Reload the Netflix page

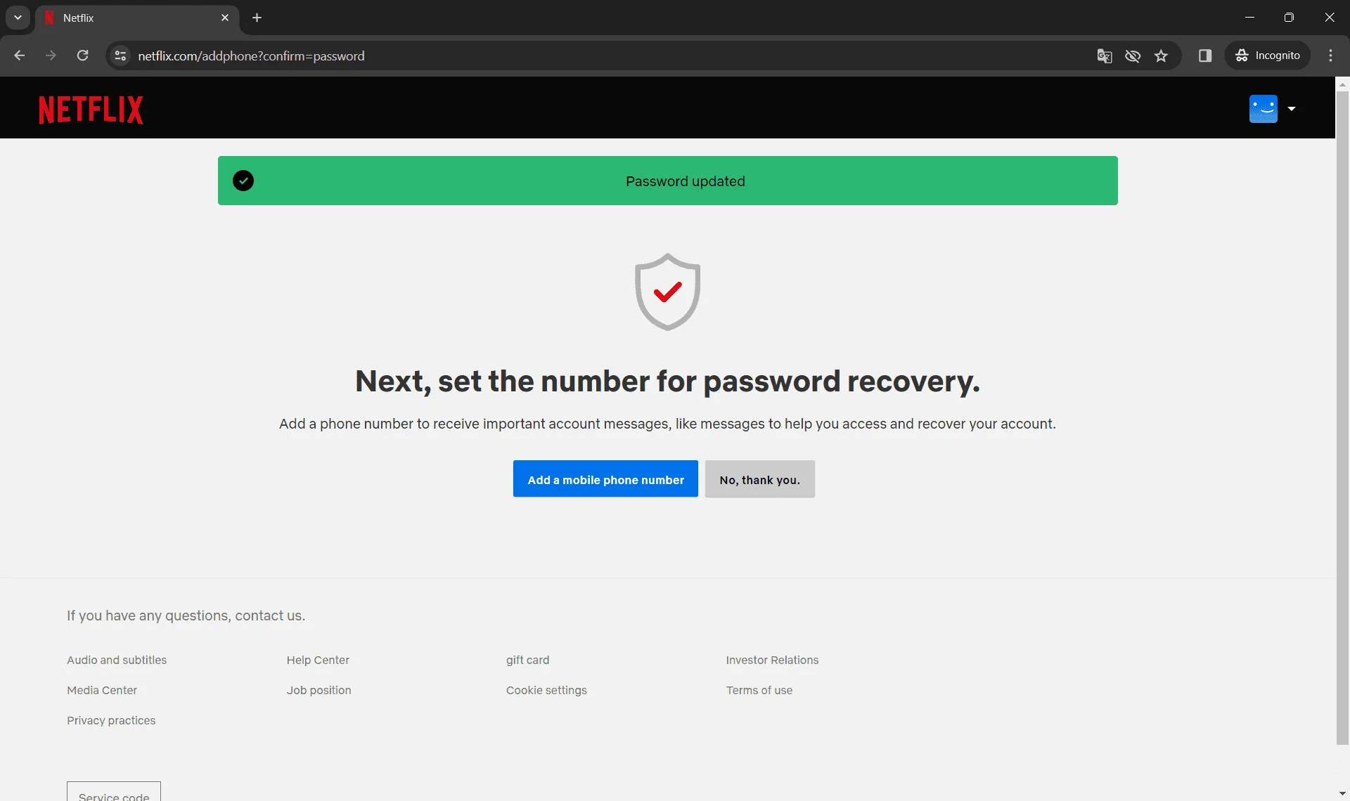click(82, 56)
